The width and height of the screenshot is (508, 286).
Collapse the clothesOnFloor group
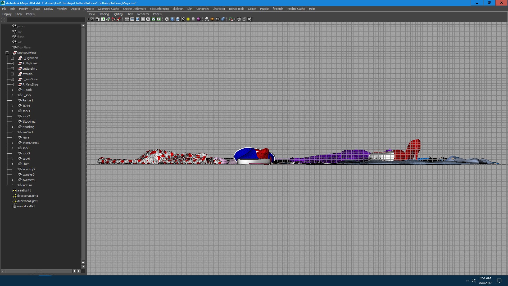point(7,53)
